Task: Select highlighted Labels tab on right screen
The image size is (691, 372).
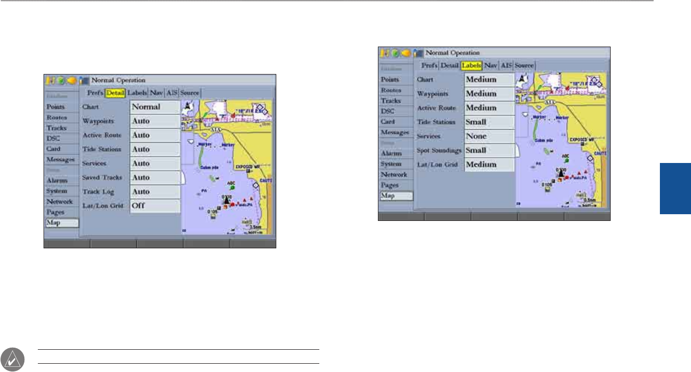Action: (x=472, y=65)
